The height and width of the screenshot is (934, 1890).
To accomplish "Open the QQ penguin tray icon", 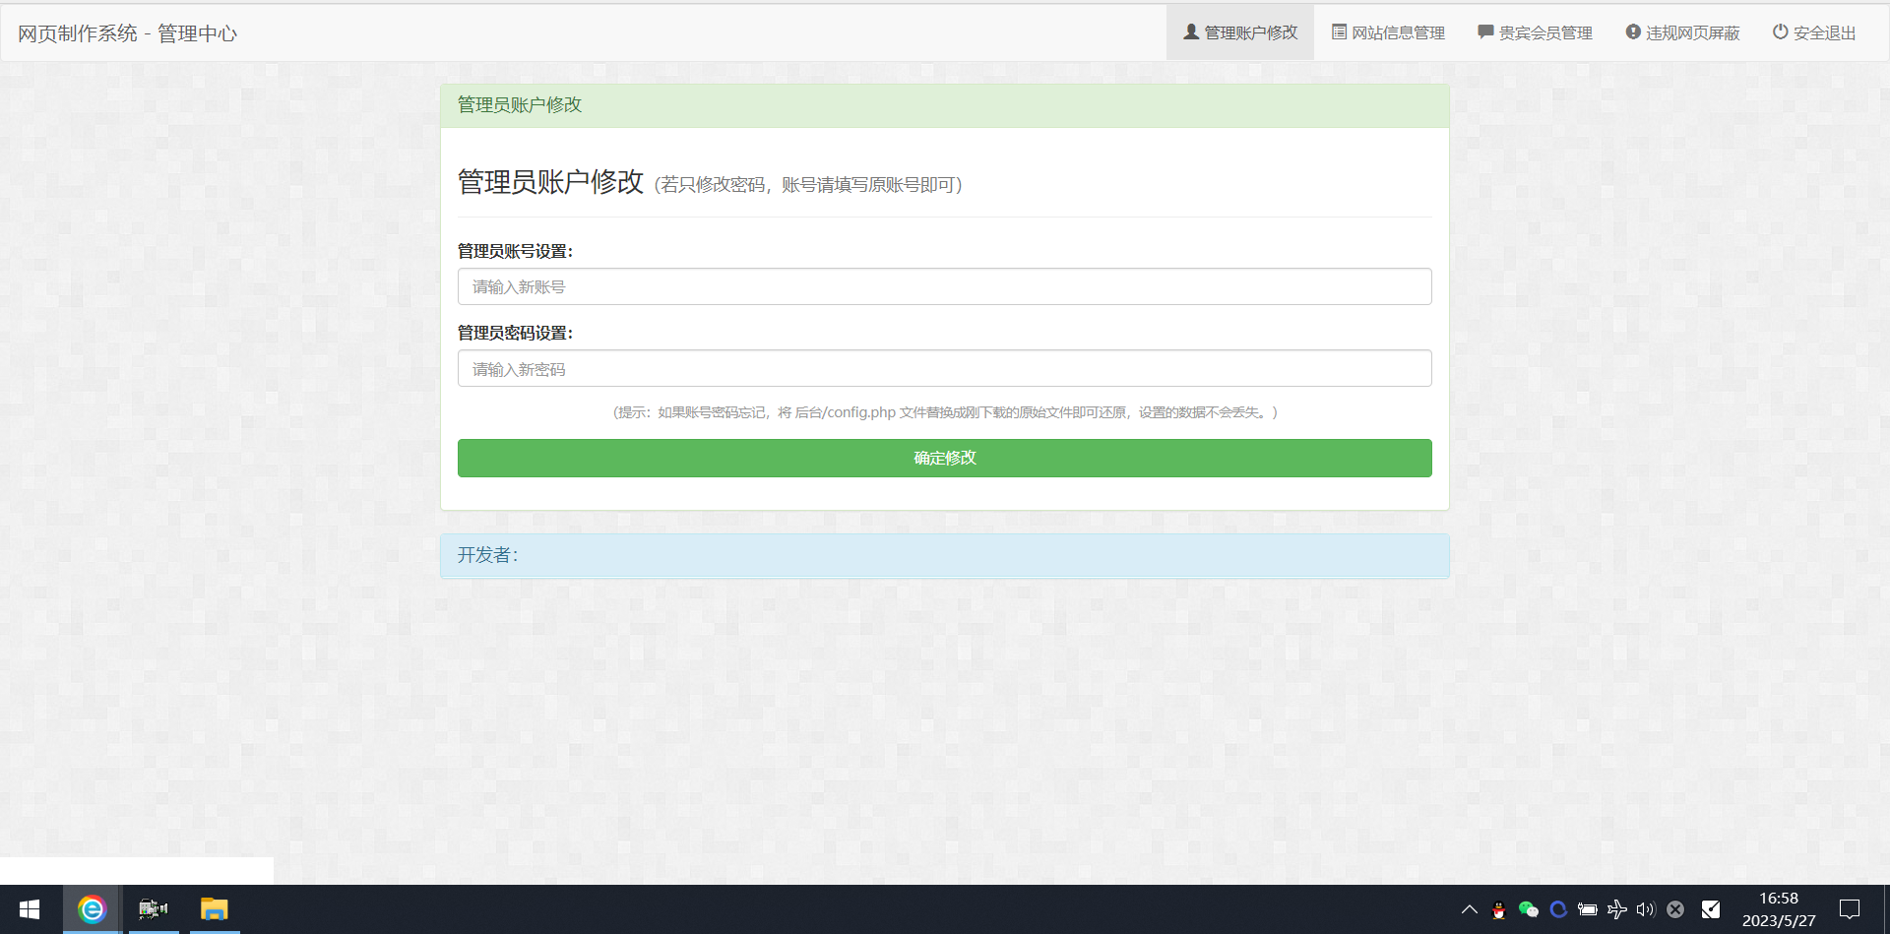I will [1498, 909].
